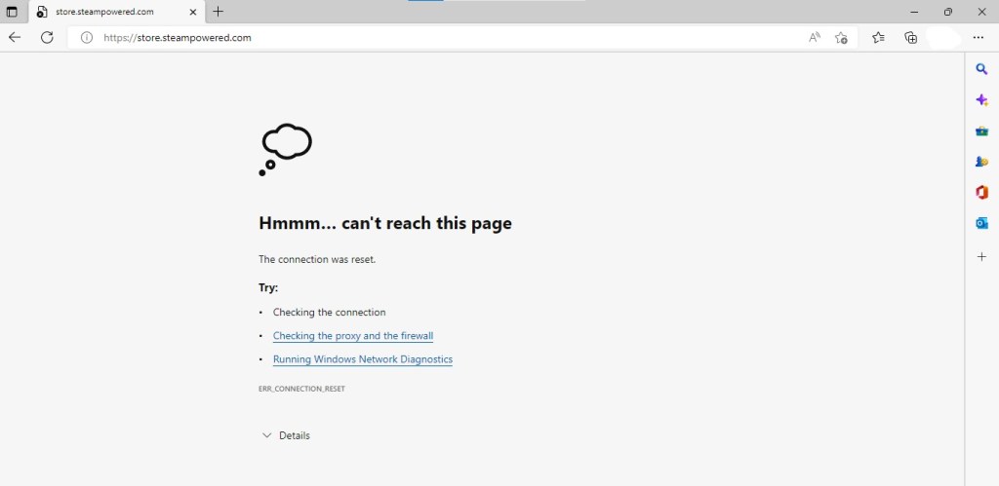Viewport: 999px width, 486px height.
Task: Open the tab actions menu
Action: point(12,12)
